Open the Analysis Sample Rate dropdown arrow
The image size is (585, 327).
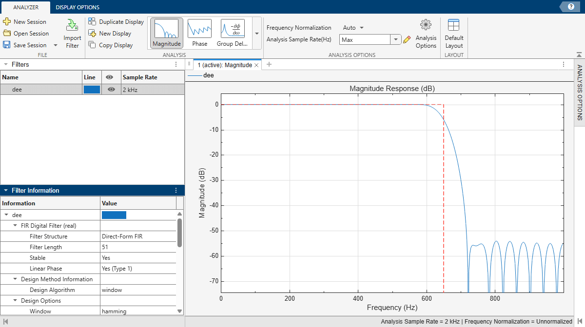click(396, 40)
